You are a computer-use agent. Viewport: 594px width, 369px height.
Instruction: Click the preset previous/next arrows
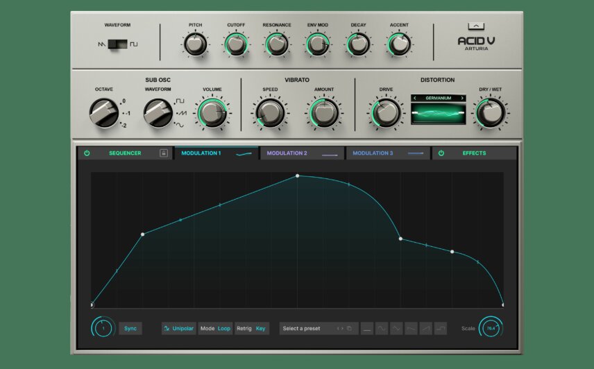[340, 329]
